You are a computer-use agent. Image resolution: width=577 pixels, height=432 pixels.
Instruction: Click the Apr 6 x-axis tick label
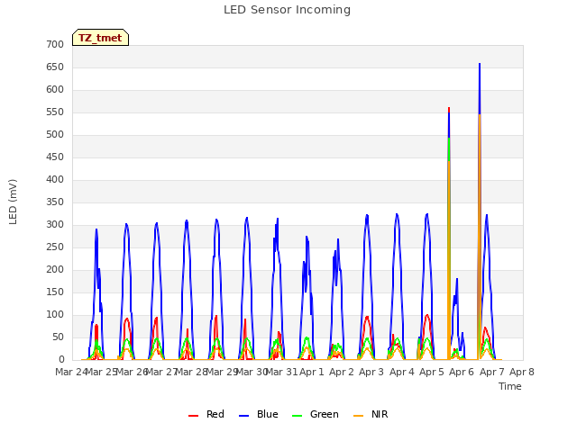462,372
